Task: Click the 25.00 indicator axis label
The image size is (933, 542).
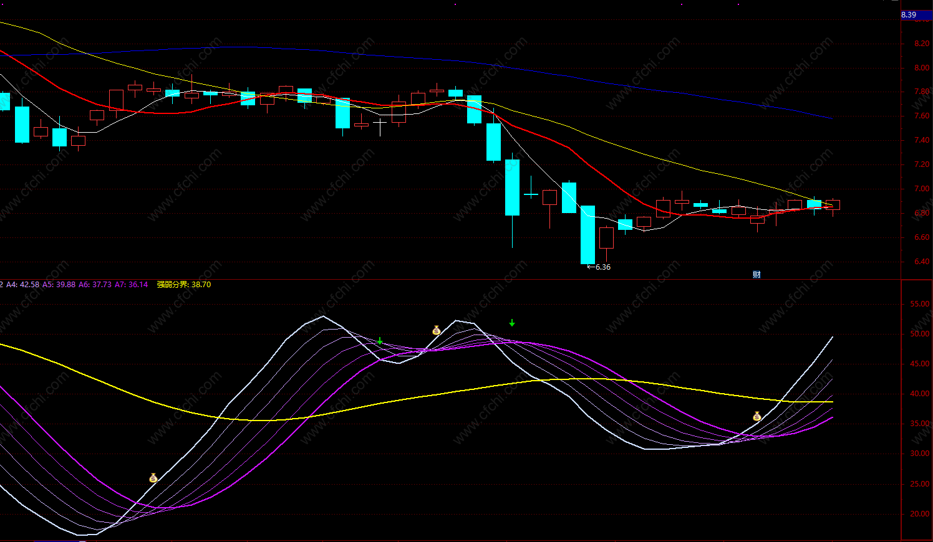Action: point(920,484)
